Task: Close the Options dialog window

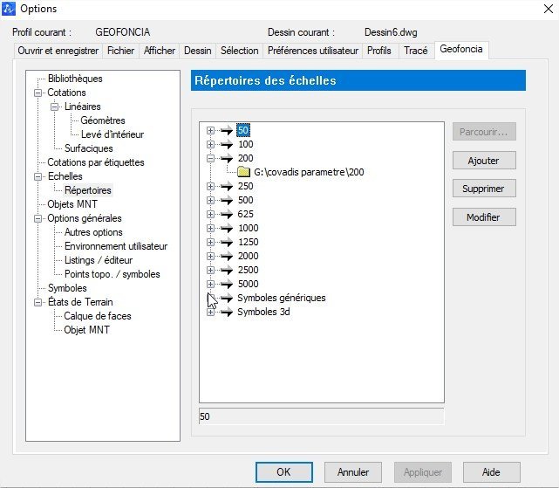Action: [x=549, y=9]
